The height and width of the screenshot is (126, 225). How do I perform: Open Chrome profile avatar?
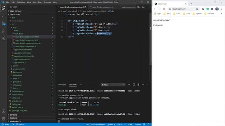[x=217, y=9]
